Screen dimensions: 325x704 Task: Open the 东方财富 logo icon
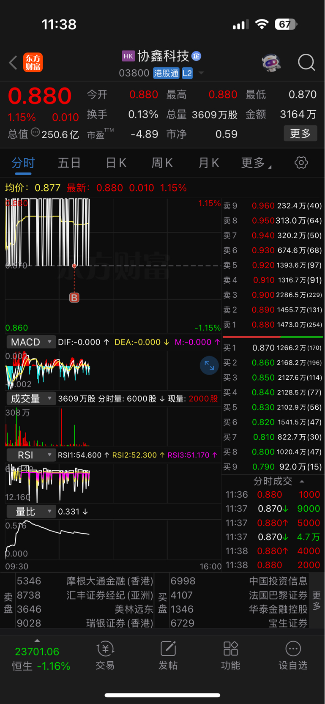(x=33, y=63)
